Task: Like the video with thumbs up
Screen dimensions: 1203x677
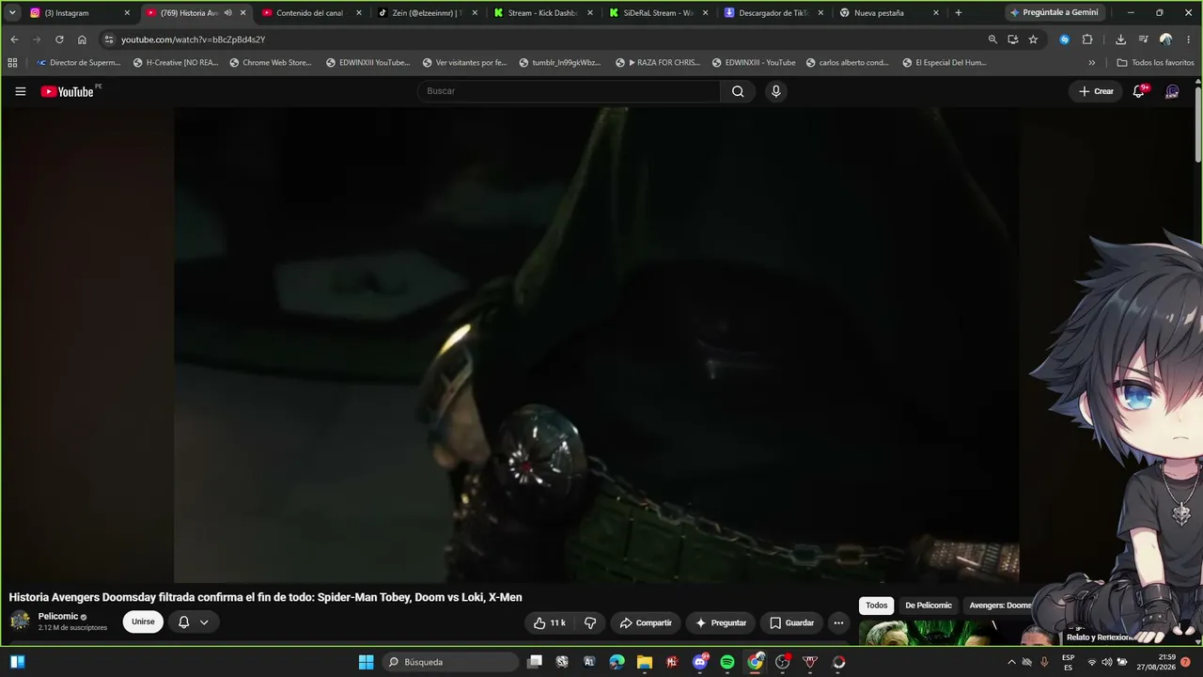Action: (x=550, y=622)
